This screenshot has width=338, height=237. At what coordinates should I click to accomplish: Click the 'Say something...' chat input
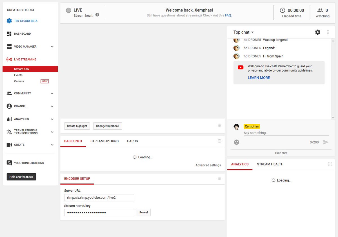[x=286, y=133]
